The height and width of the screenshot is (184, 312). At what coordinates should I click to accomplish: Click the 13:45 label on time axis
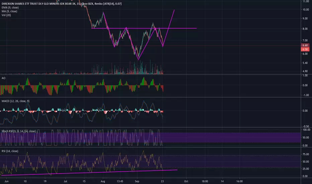coord(120,181)
